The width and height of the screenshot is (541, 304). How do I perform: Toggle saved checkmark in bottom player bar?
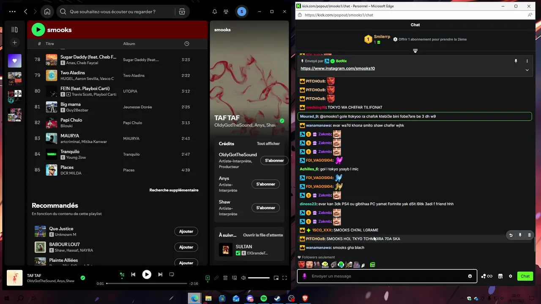83,278
